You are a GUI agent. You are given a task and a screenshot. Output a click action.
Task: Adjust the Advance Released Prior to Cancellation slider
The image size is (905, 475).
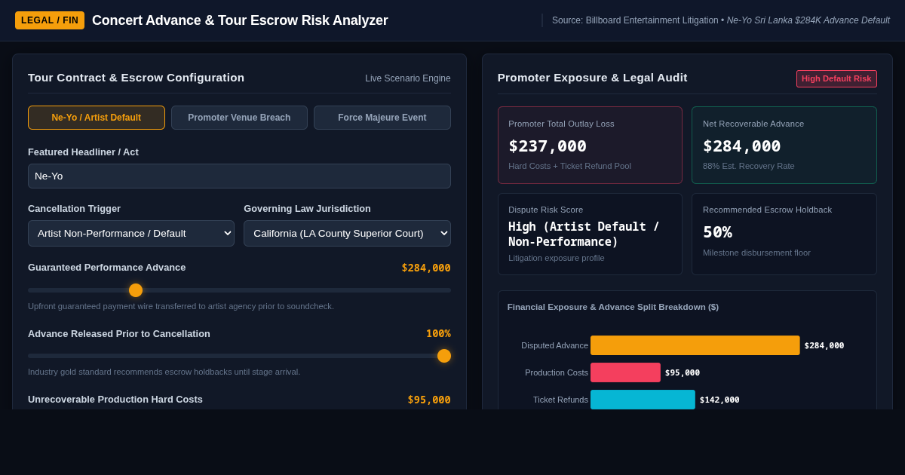[x=239, y=356]
